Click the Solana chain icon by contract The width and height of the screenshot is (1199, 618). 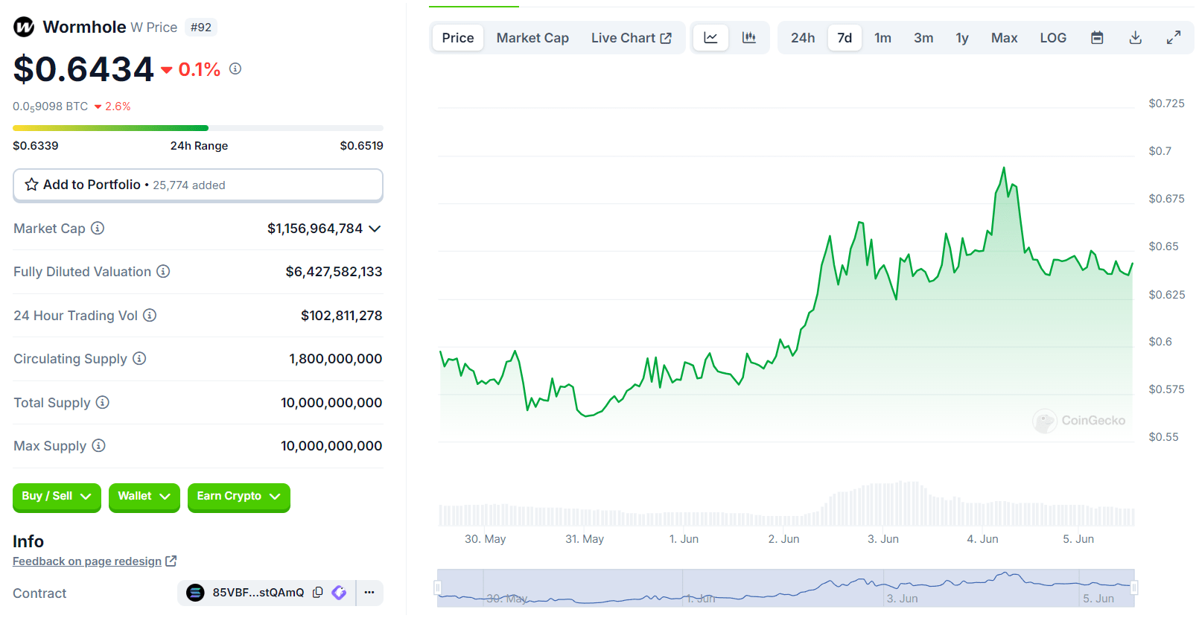(x=195, y=593)
